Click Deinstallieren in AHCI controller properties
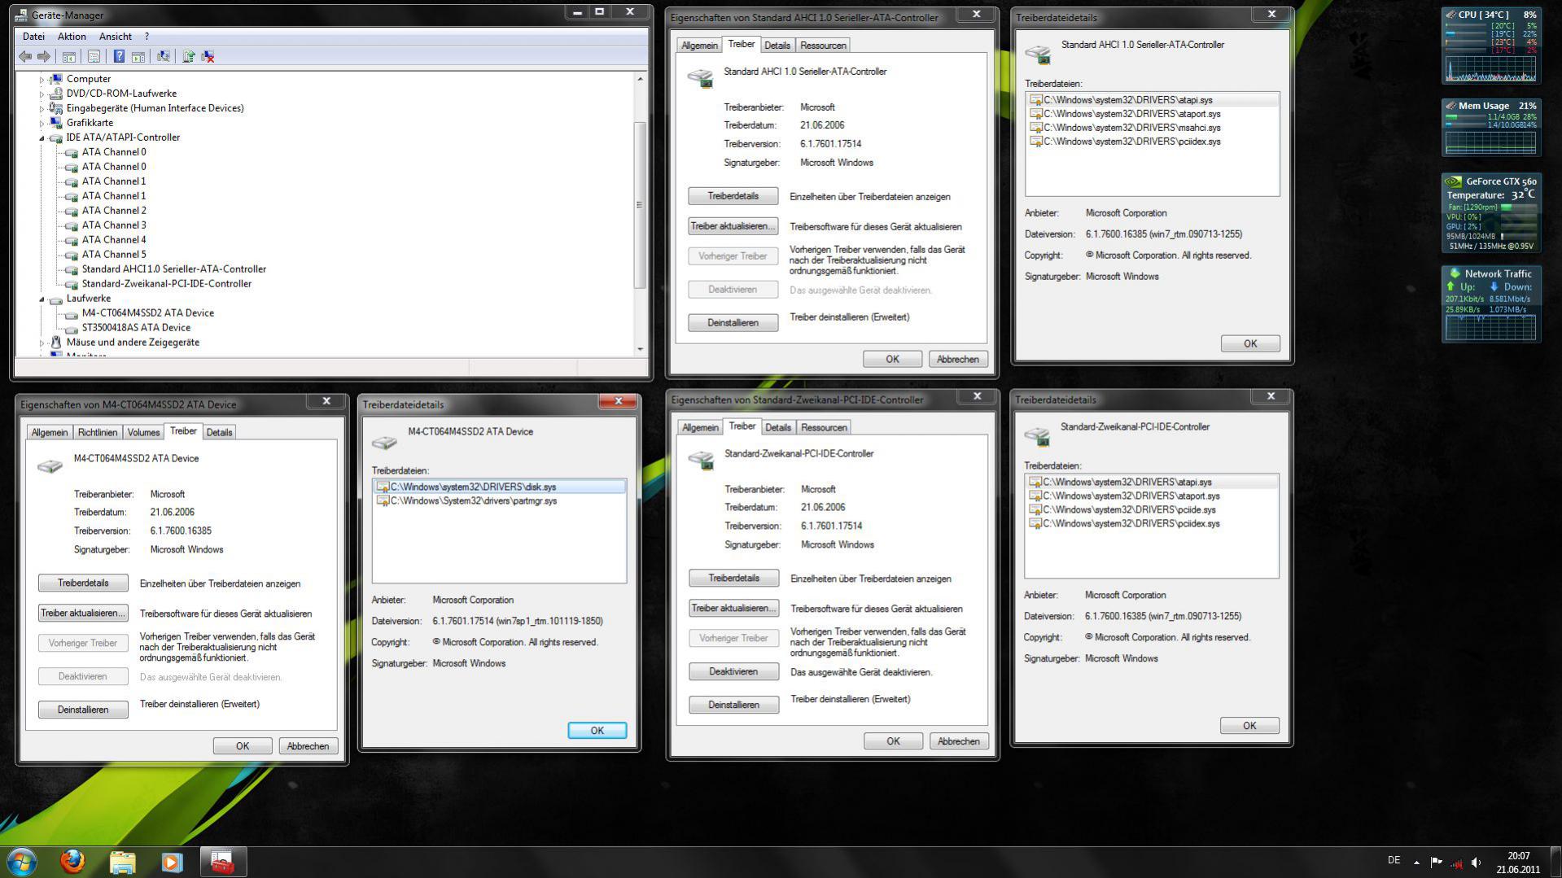The image size is (1562, 878). 733,323
